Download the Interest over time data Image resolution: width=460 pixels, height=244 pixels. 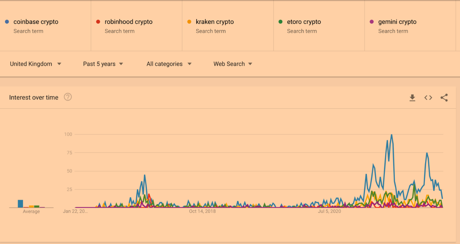(412, 98)
